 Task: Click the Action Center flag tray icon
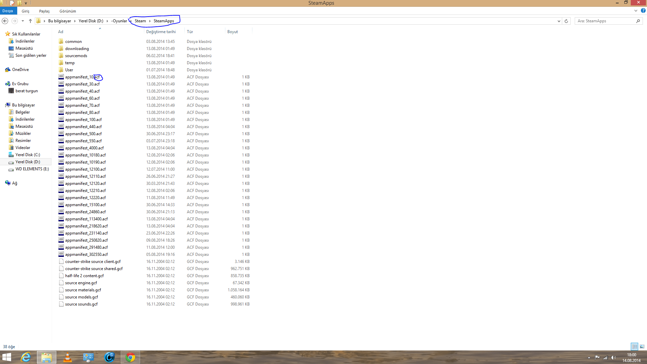597,358
